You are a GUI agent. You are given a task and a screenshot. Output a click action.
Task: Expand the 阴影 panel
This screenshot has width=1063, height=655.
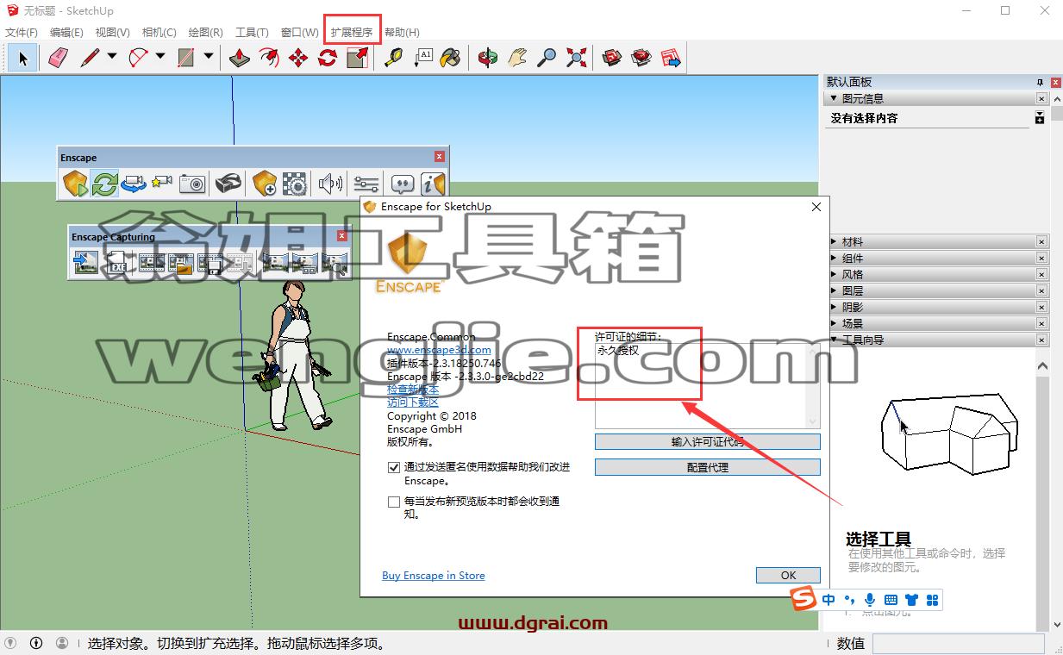[834, 308]
